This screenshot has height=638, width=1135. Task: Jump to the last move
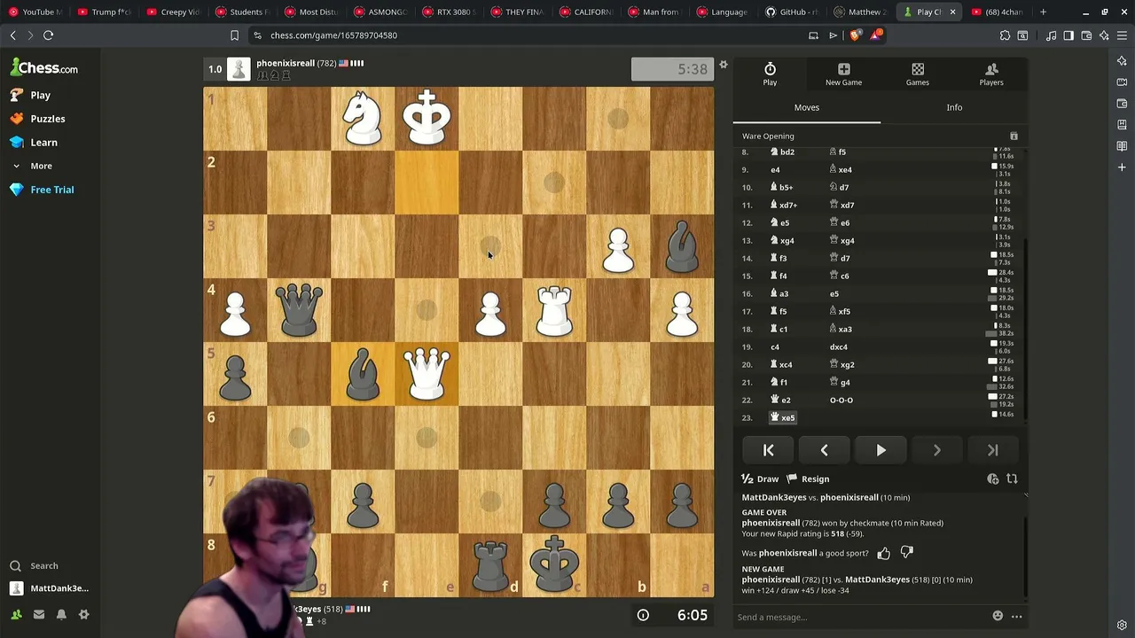pos(992,450)
